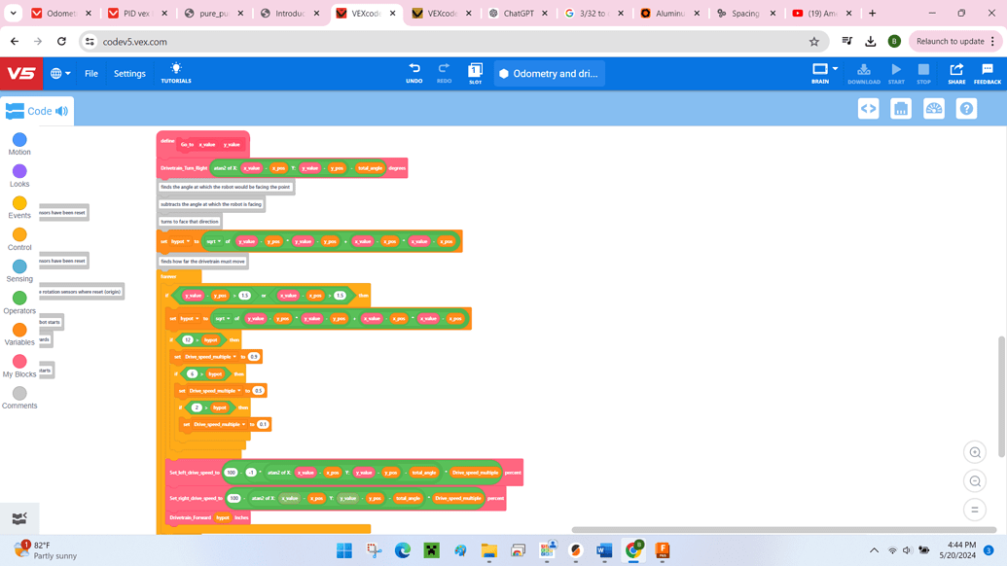The width and height of the screenshot is (1007, 566).
Task: Reset workspace zoom with the center zoom control
Action: coord(974,509)
